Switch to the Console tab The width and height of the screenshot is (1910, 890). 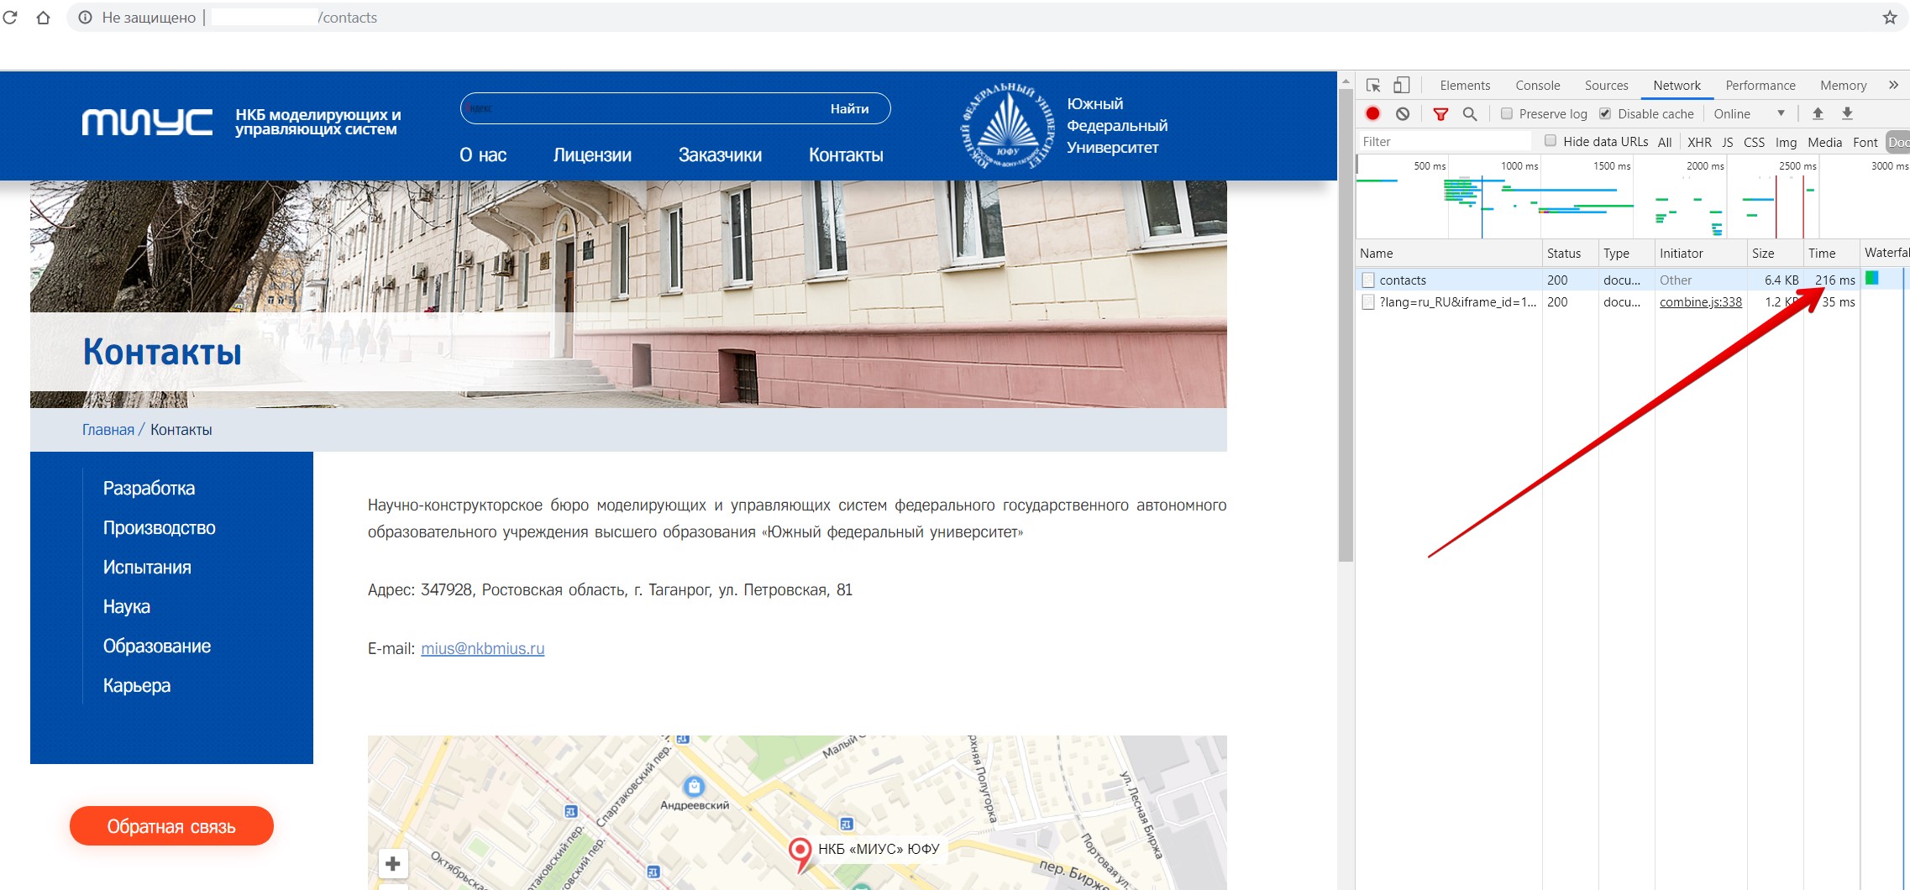pyautogui.click(x=1537, y=86)
